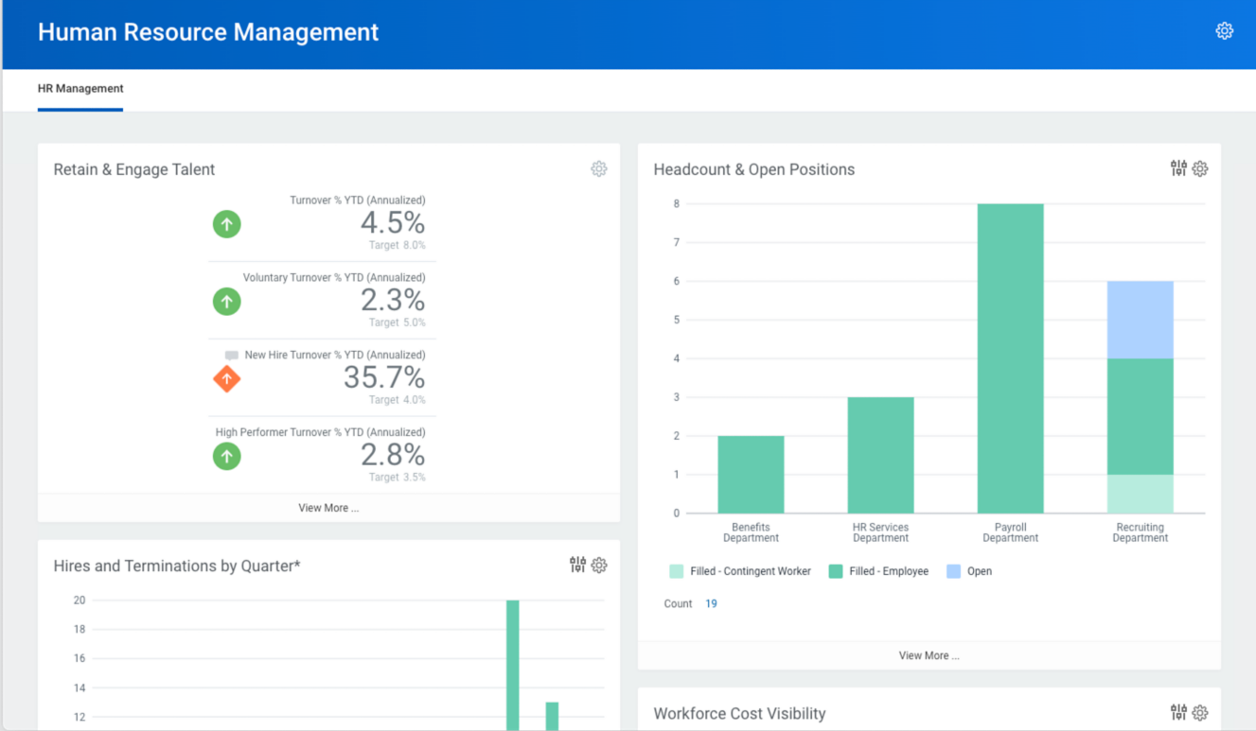Select Contingent Worker segment of Recruiting bar
1256x731 pixels.
coord(1140,494)
